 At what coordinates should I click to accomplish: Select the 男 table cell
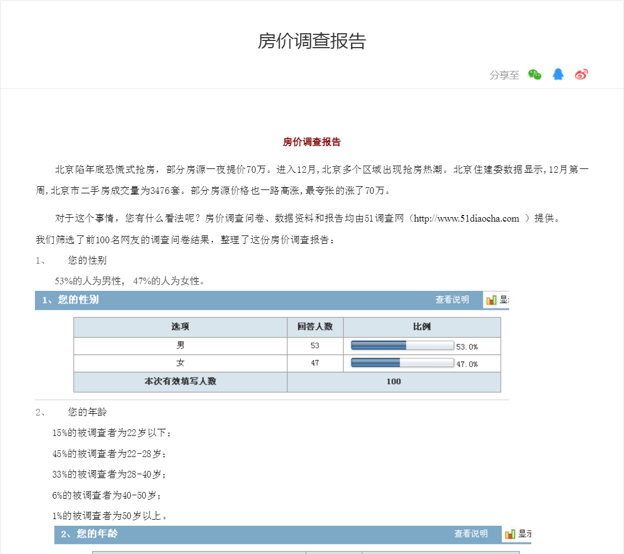[180, 346]
